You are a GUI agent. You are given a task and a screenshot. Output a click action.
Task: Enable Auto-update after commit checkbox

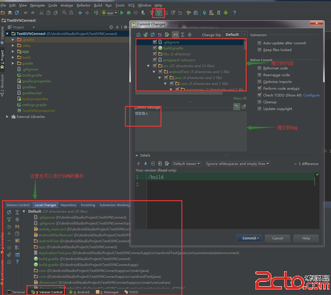[260, 43]
